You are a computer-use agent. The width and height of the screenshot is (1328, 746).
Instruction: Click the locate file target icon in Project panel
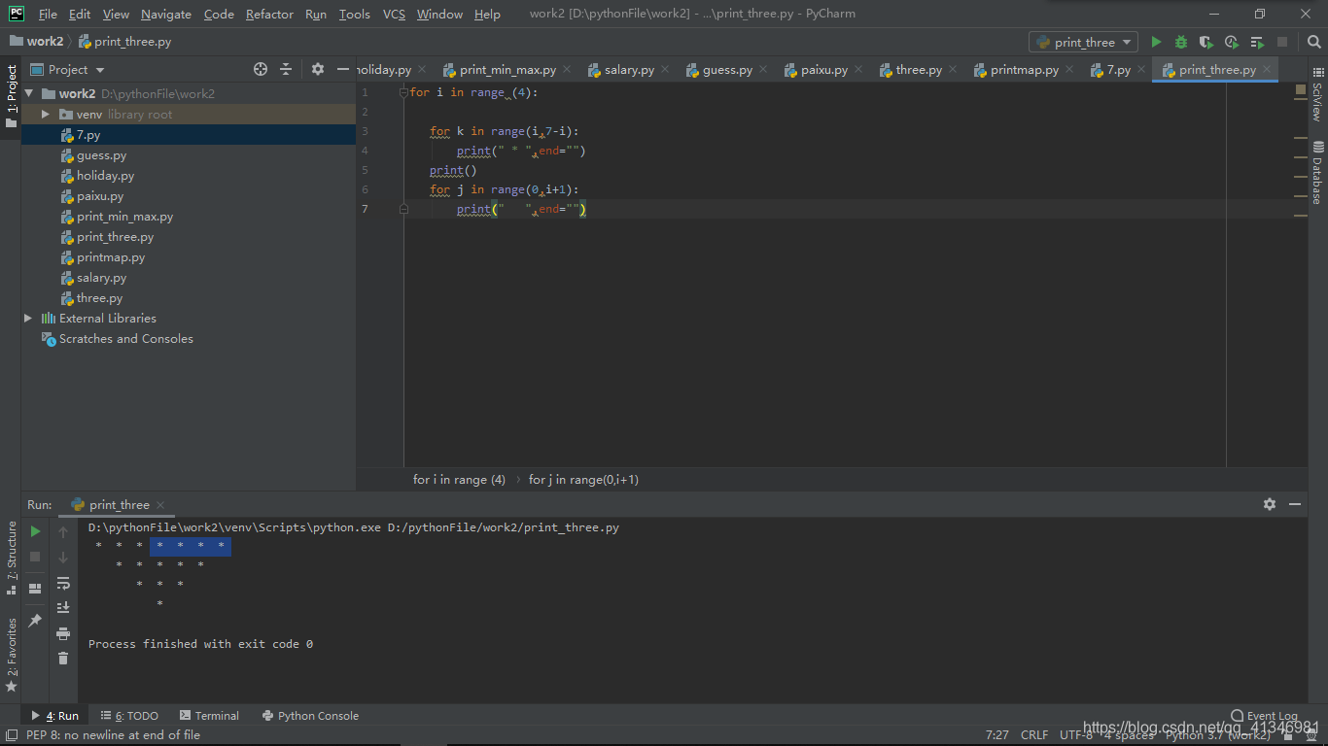(x=261, y=69)
